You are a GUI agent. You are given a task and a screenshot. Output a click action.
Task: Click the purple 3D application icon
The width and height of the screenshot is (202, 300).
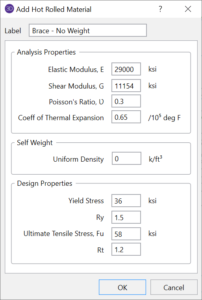pyautogui.click(x=9, y=9)
